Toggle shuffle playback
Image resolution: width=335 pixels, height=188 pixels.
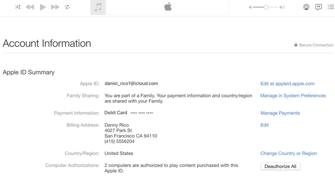coord(18,7)
